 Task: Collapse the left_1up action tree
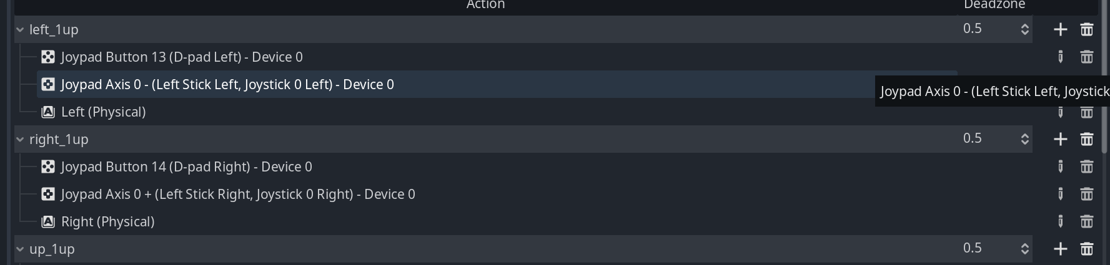click(20, 29)
